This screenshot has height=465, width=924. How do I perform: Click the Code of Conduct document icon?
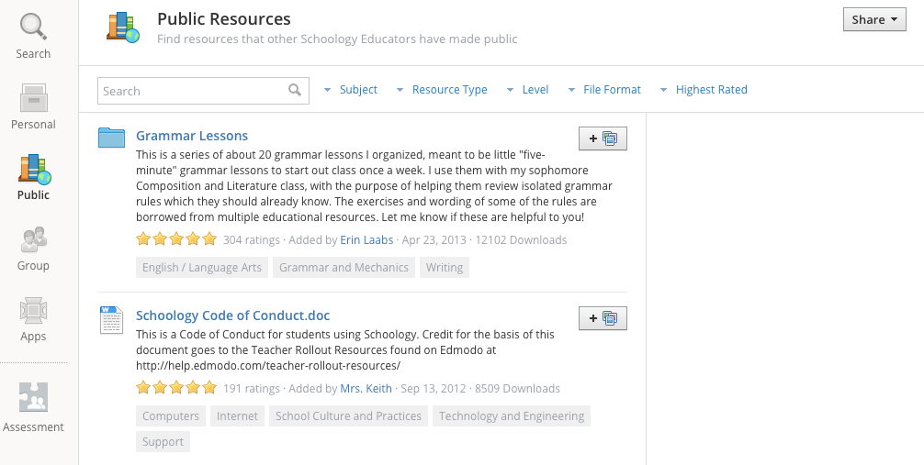tap(111, 320)
